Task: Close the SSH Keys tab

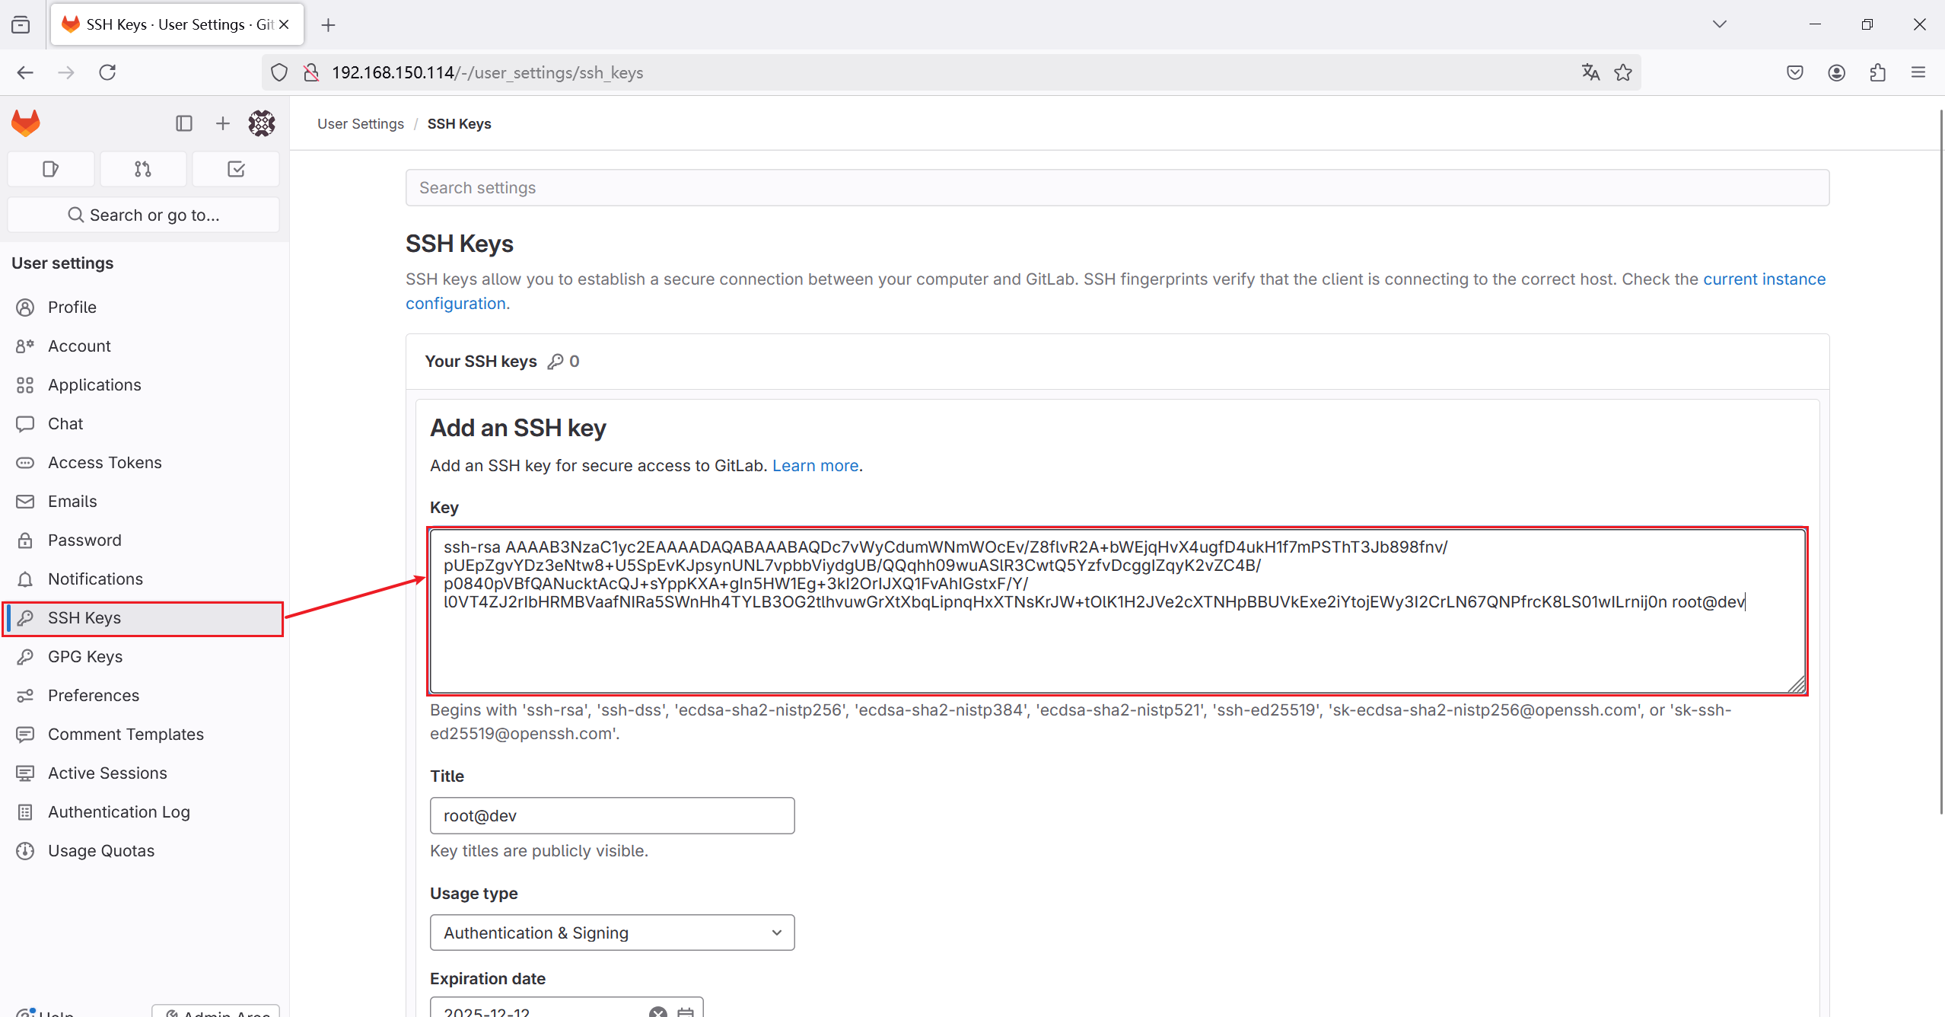Action: [x=284, y=24]
